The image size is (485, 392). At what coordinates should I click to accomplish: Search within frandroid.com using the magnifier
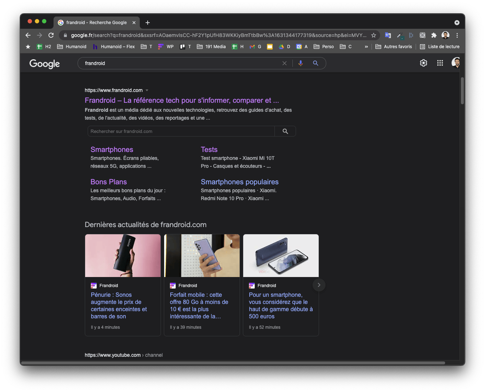click(x=285, y=131)
